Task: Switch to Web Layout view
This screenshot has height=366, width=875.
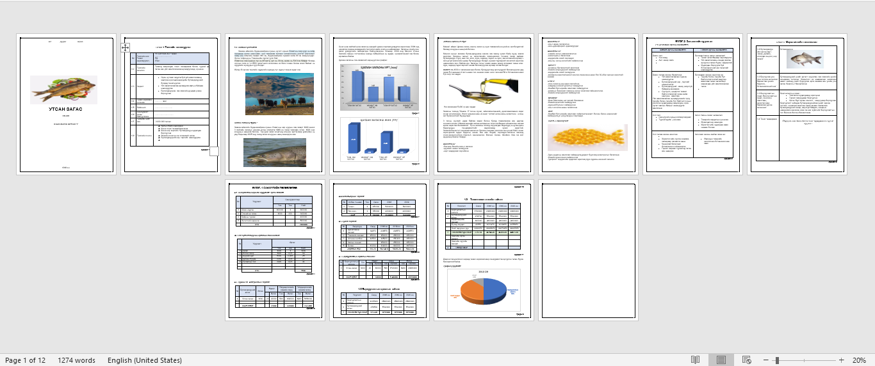Action: pyautogui.click(x=746, y=360)
